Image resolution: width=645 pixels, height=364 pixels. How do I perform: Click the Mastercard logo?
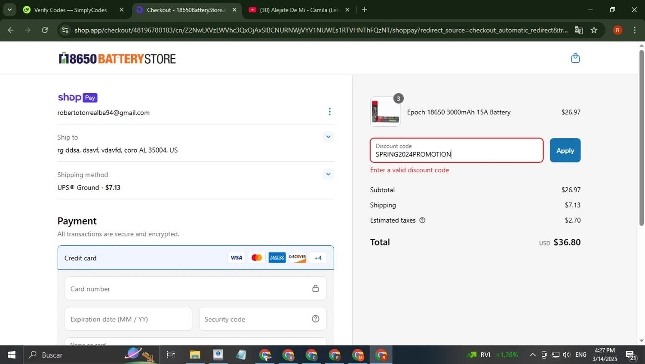[x=257, y=258]
